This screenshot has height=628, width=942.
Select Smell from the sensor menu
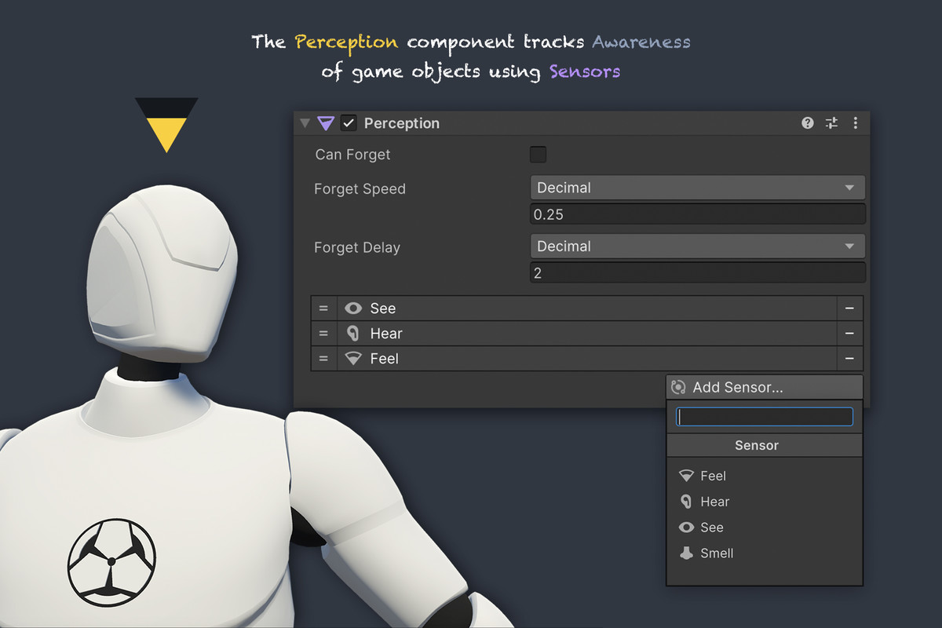click(x=717, y=553)
